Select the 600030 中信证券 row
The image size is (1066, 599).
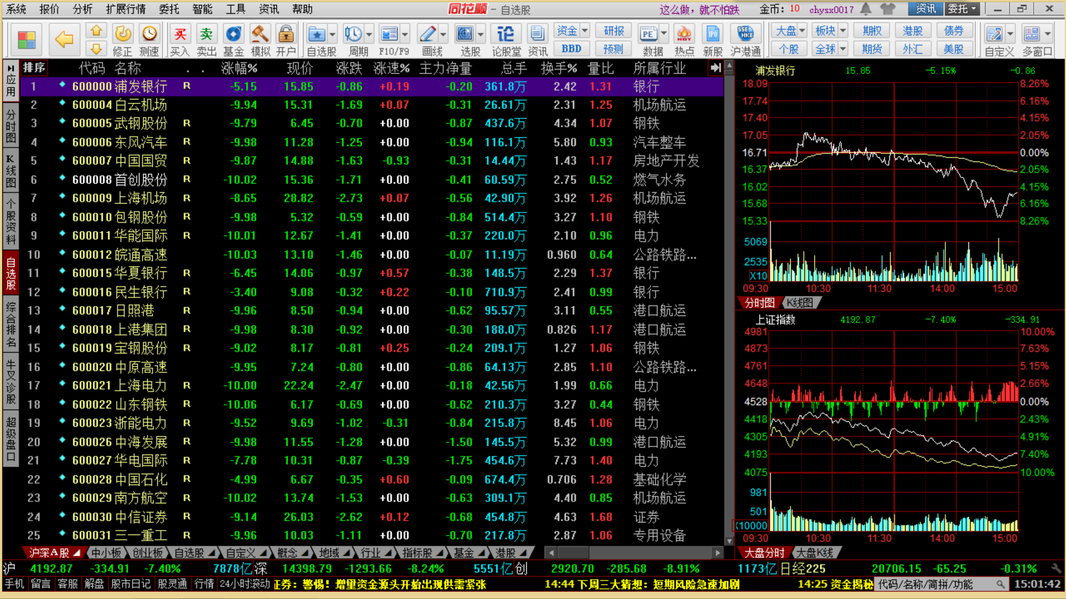372,517
